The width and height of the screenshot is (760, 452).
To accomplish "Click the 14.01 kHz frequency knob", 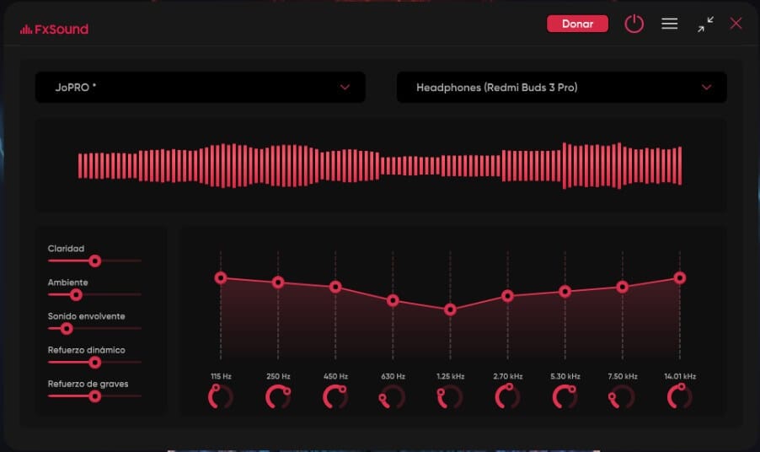I will point(679,396).
